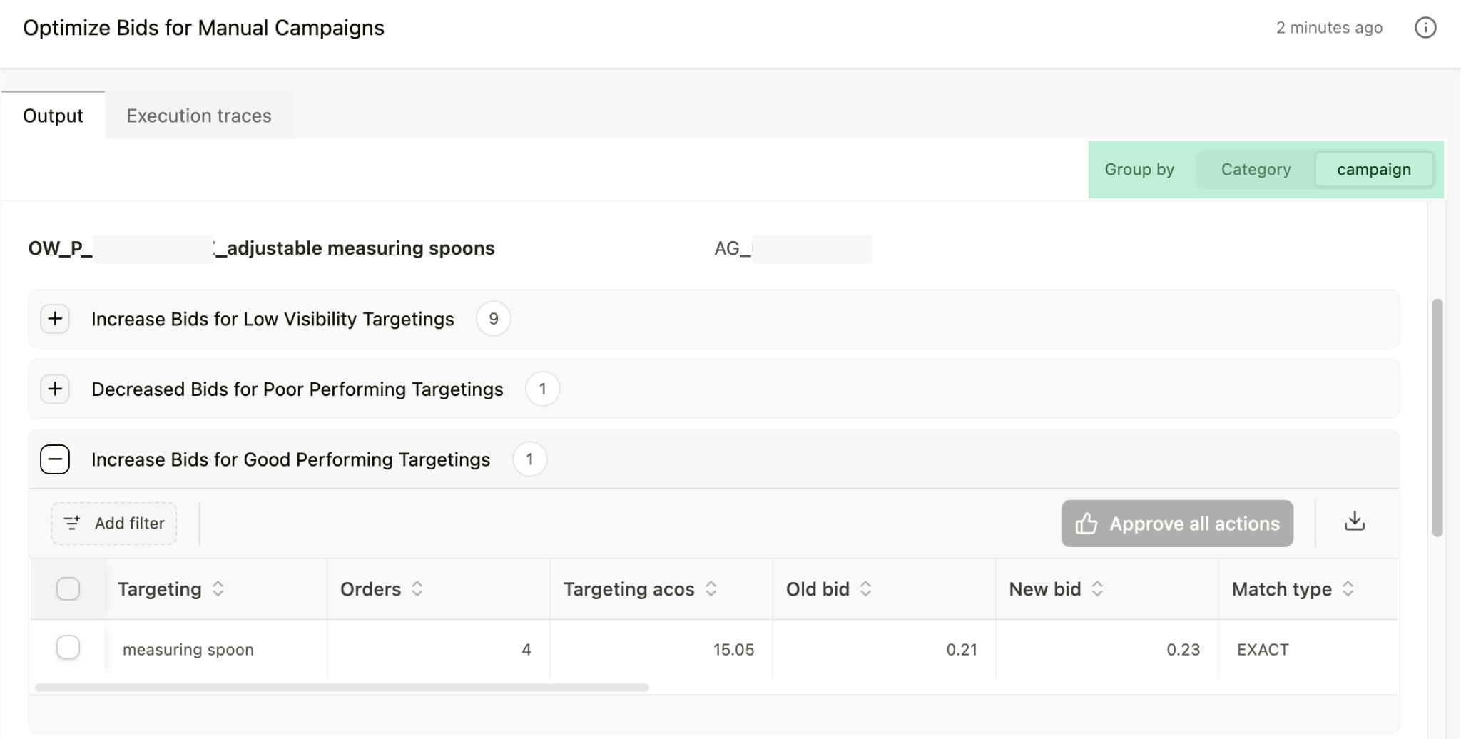Open the Execution traces tab
1461x739 pixels.
[198, 115]
